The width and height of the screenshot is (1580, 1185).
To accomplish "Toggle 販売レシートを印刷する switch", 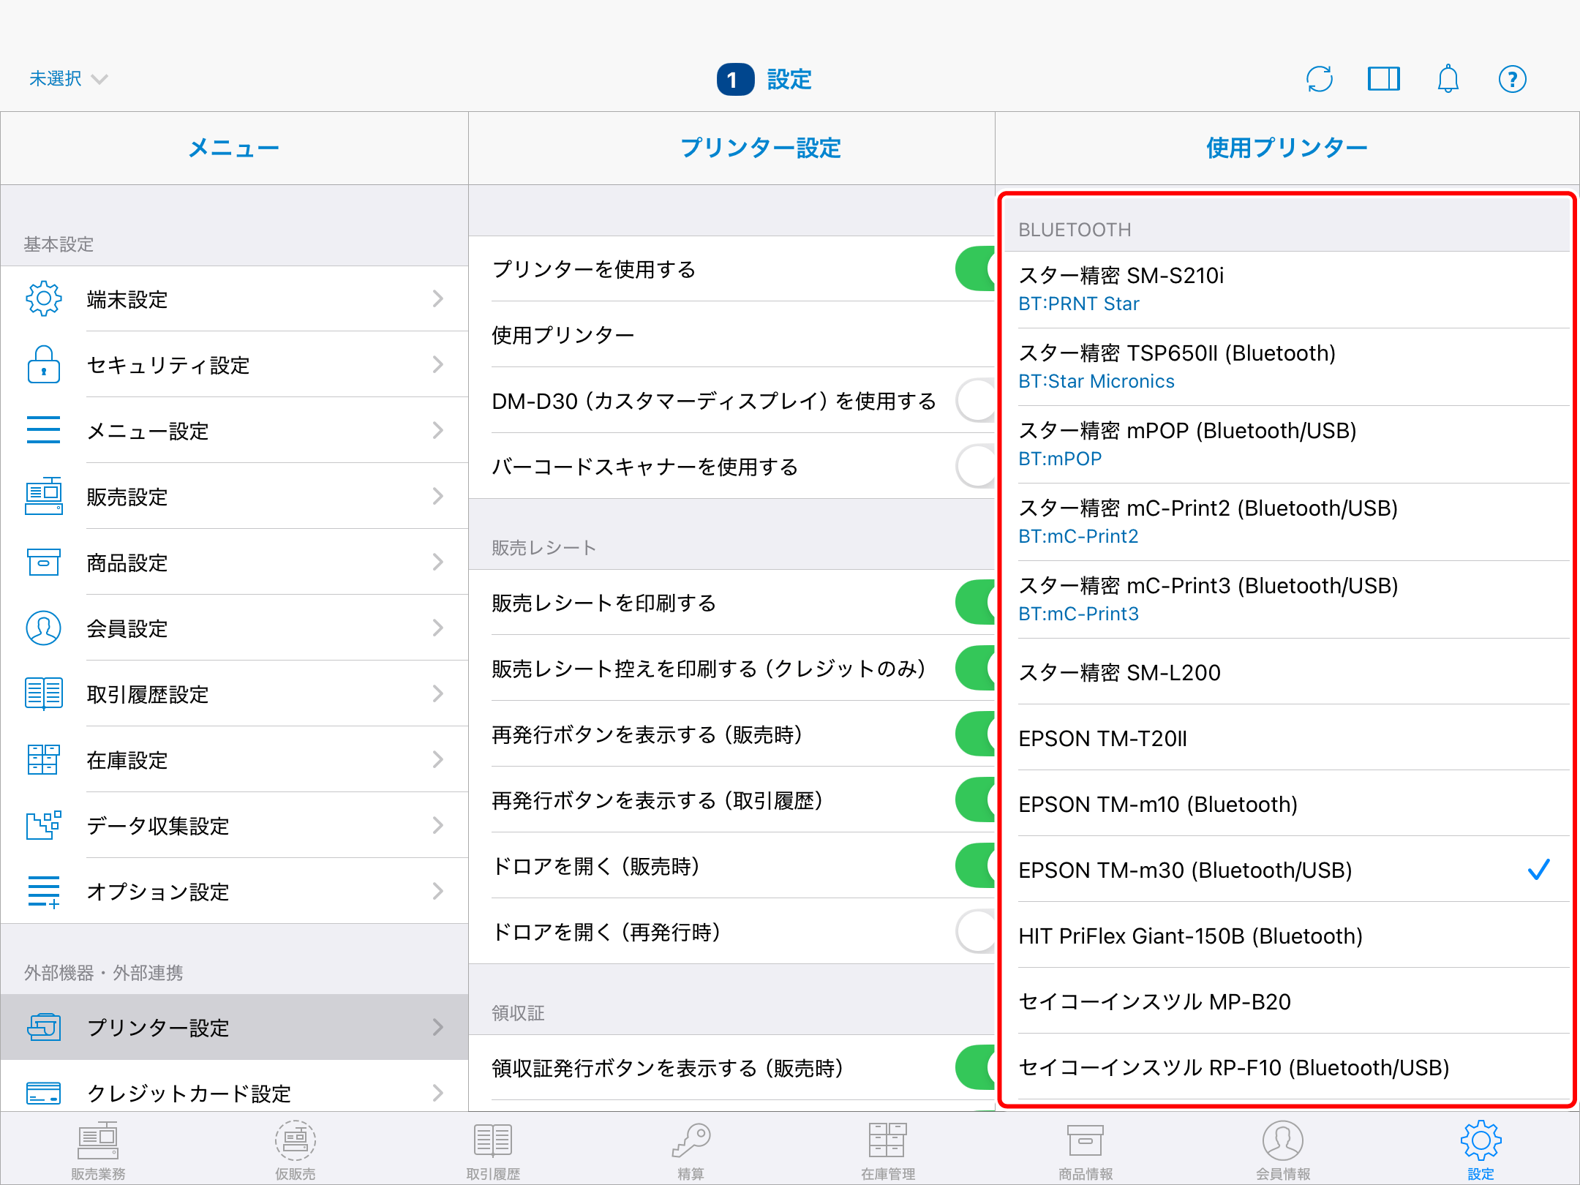I will click(x=975, y=603).
